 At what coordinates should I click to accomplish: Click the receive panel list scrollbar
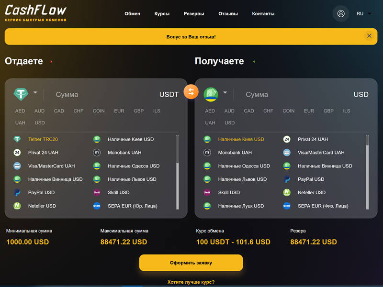coord(367,172)
